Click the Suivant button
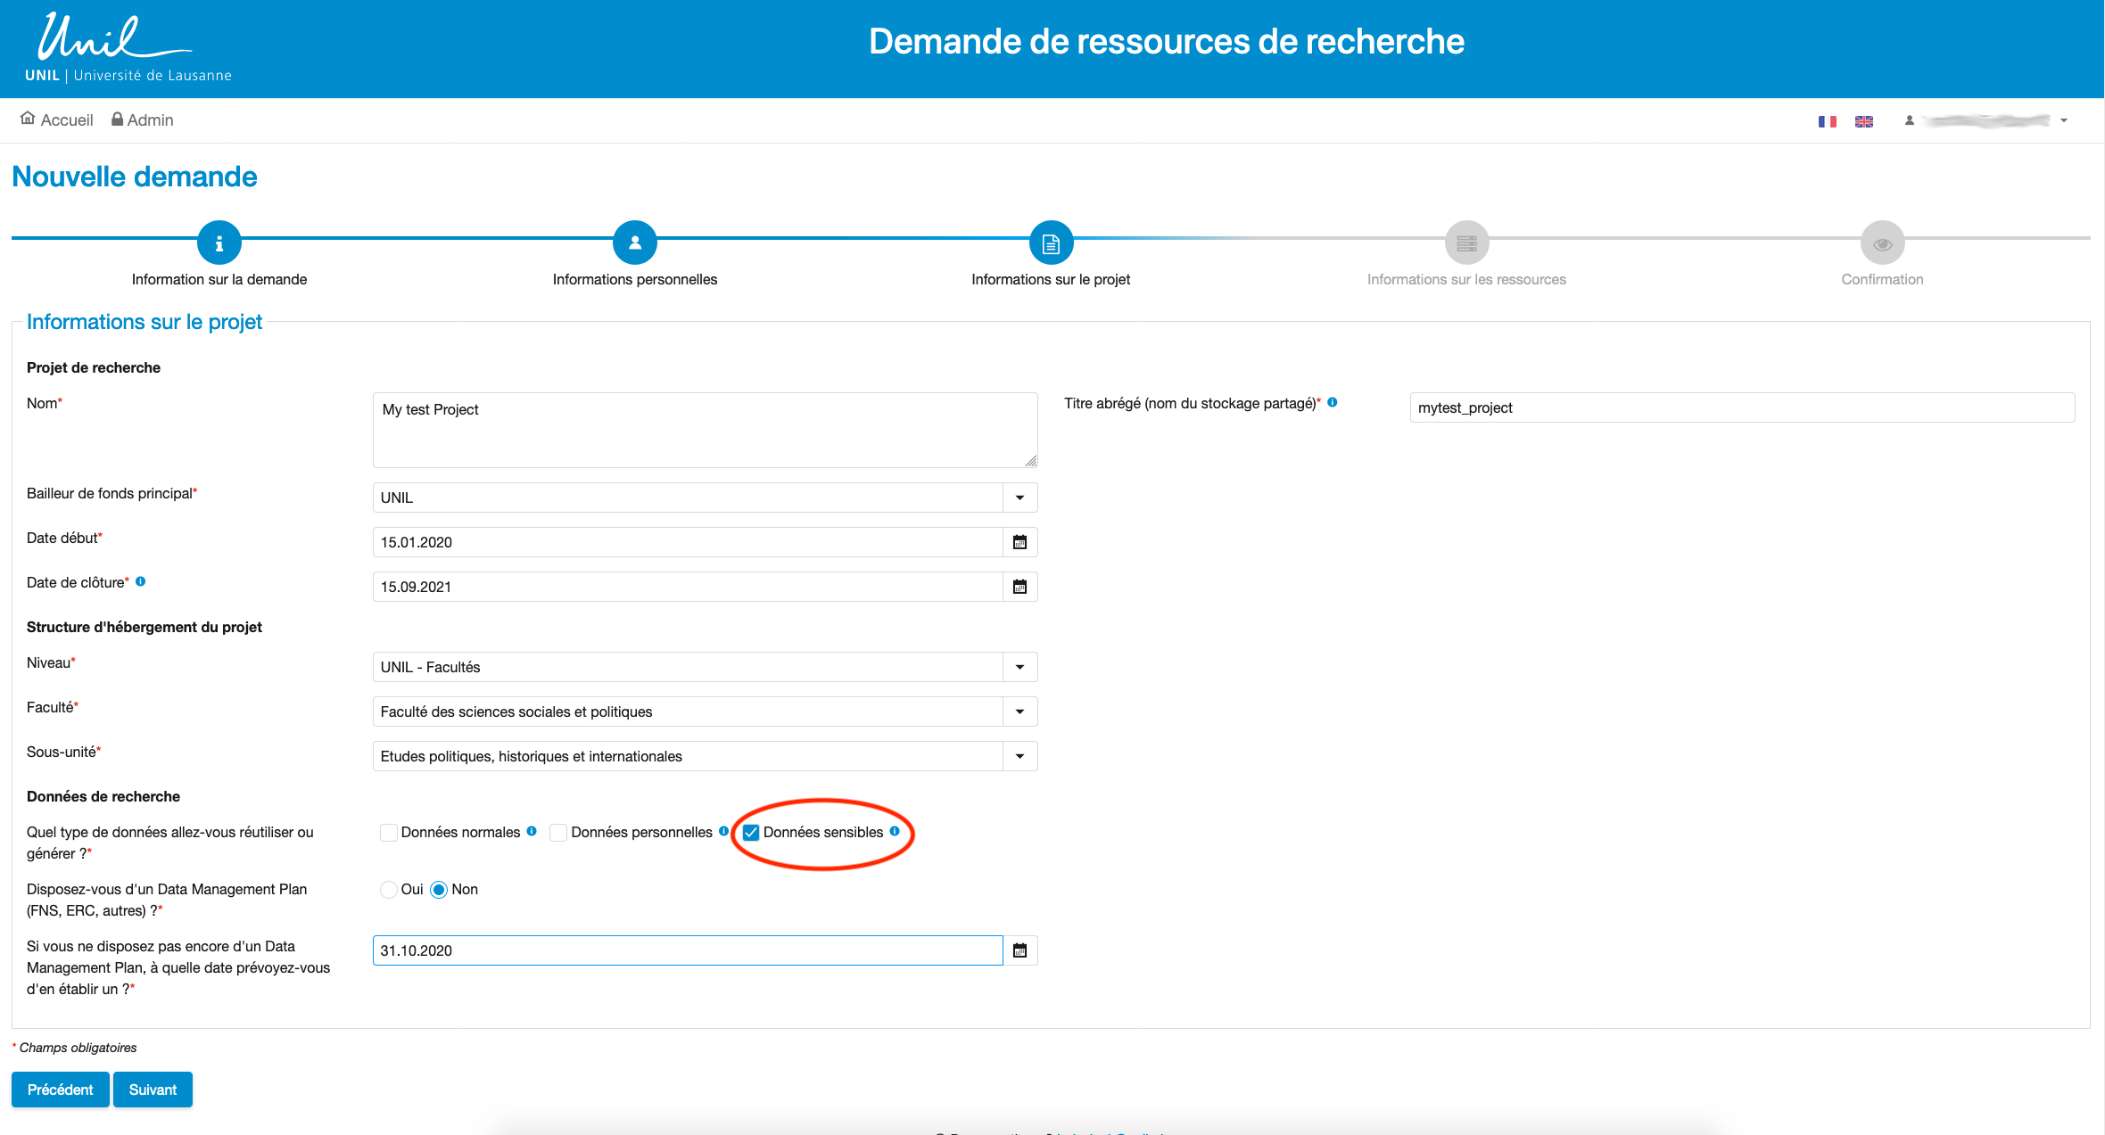This screenshot has width=2105, height=1135. (153, 1090)
